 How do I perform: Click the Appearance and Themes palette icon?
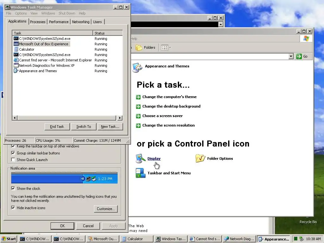click(137, 67)
